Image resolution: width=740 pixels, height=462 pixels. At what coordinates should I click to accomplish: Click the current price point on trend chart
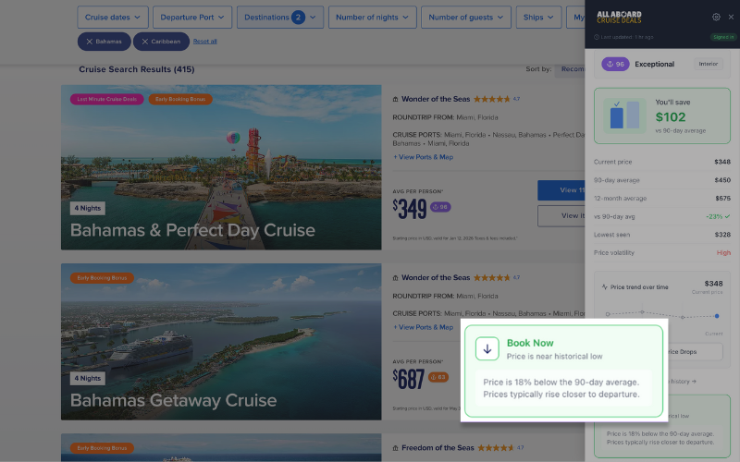click(716, 316)
